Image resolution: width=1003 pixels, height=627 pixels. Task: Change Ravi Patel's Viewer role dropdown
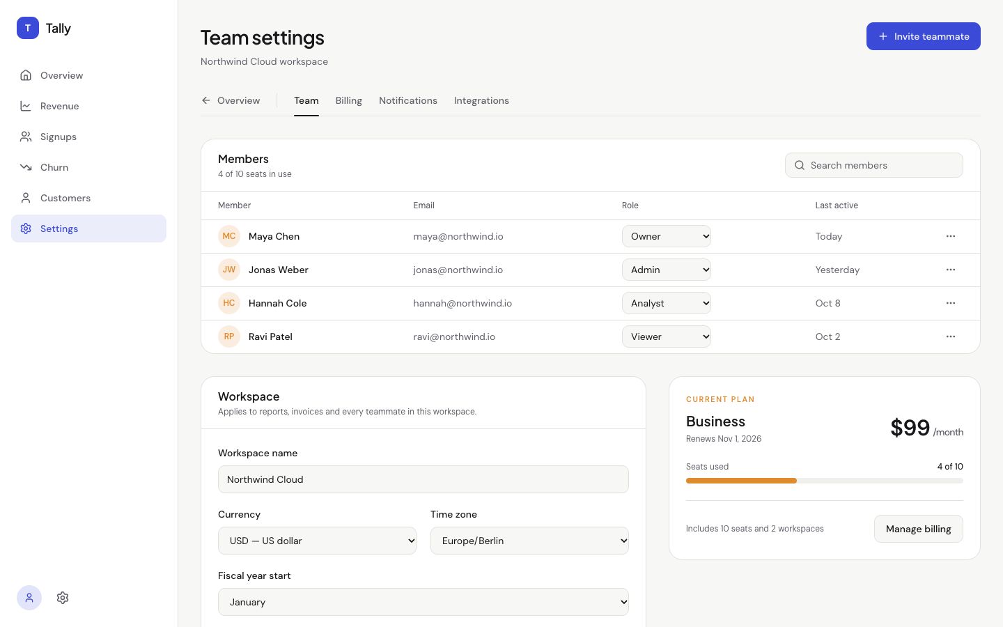667,336
